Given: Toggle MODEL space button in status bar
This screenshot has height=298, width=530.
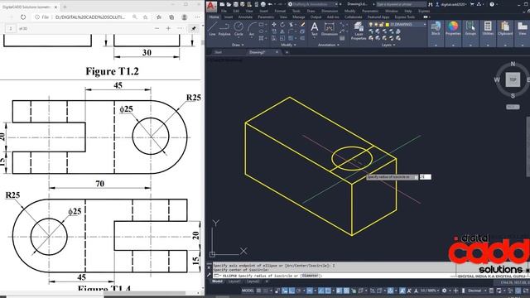Looking at the screenshot, I should click(248, 291).
